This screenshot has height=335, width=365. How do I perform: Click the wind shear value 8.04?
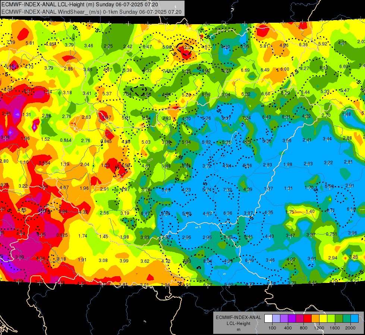pyautogui.click(x=207, y=261)
